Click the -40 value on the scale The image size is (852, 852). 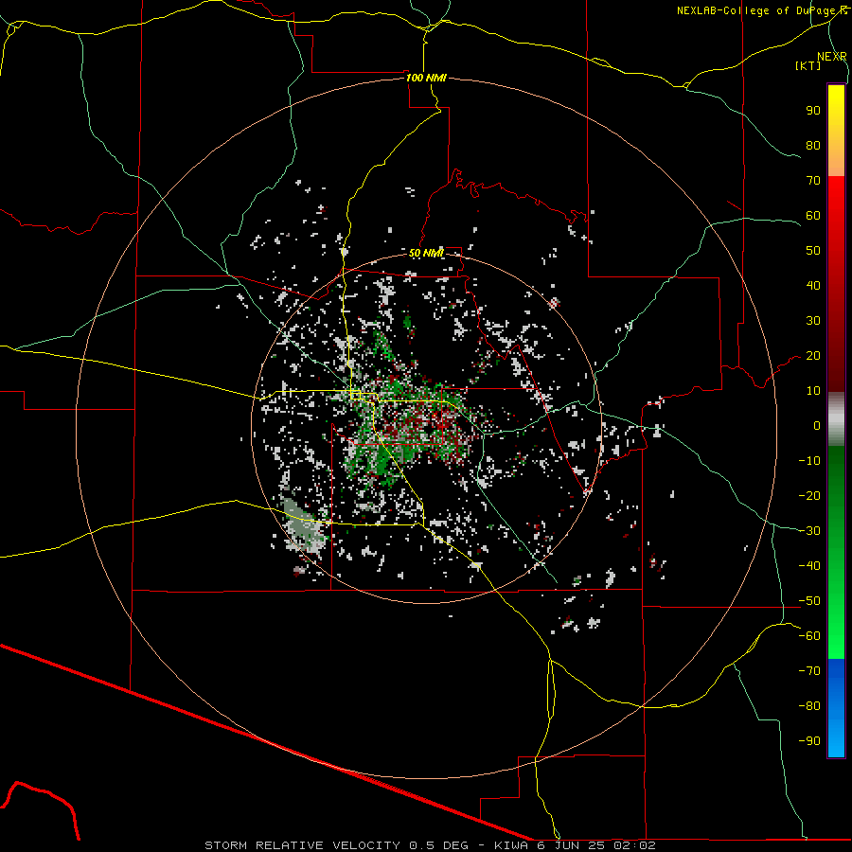point(809,566)
